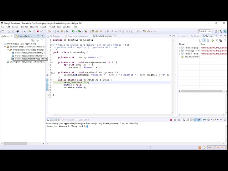Toggle breakpoint marker on line 15
The width and height of the screenshot is (228, 171).
[47, 75]
